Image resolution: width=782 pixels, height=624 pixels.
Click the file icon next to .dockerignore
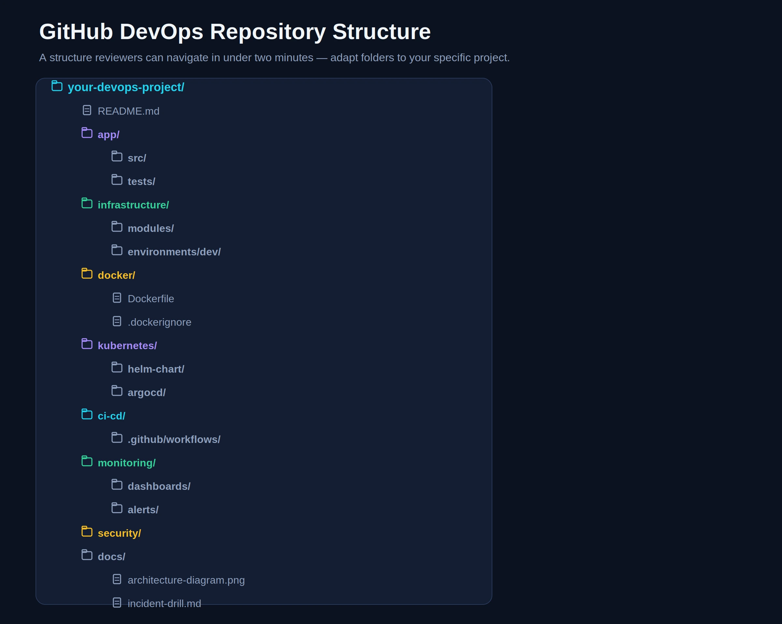pyautogui.click(x=117, y=321)
